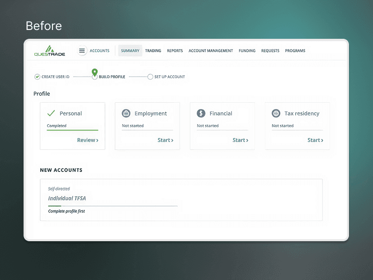Click the Complete profile first message

[67, 211]
